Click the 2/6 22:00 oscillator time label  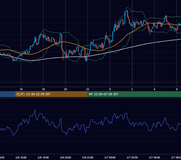[x=88, y=157]
